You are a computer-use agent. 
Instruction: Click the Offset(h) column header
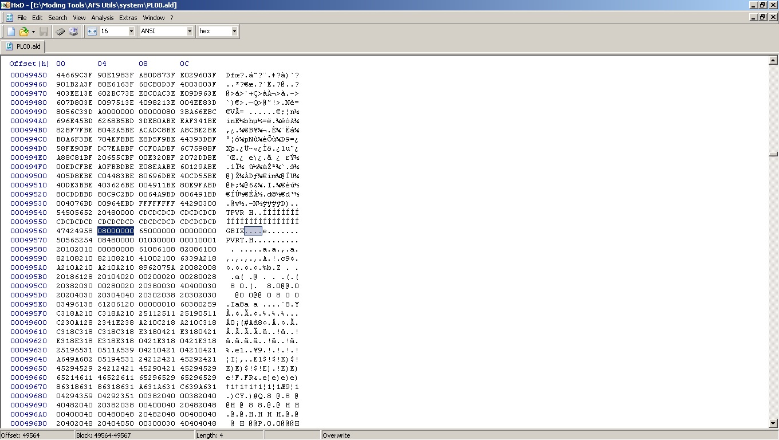point(29,64)
